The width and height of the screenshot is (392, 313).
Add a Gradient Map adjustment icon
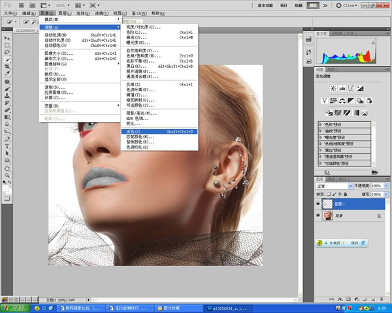(x=356, y=113)
